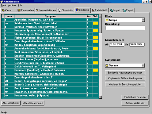Click Alle deselektieren button
This screenshot has width=152, height=114.
pyautogui.click(x=33, y=103)
